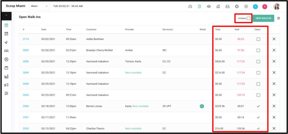Open the scissors services sidebar icon

coord(6,42)
